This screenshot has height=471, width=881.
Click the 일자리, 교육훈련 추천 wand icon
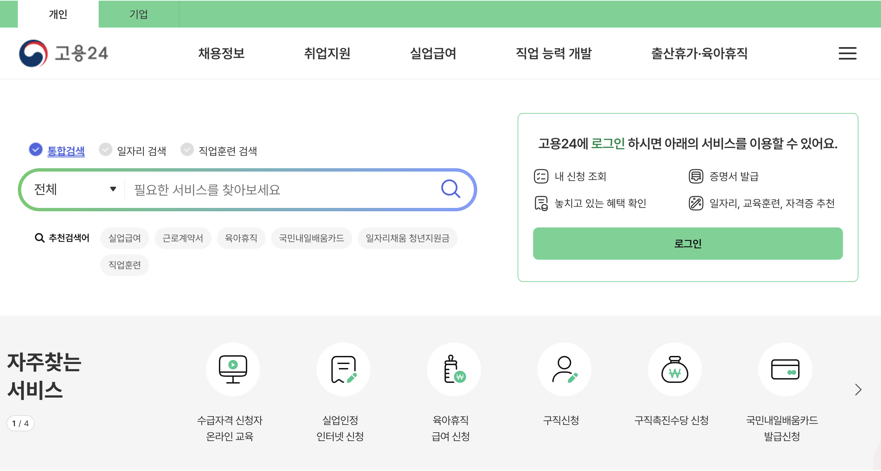coord(695,203)
